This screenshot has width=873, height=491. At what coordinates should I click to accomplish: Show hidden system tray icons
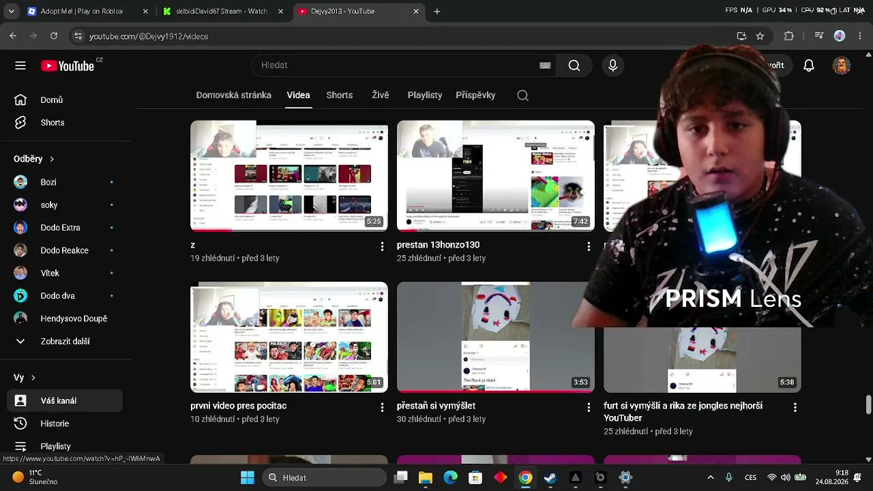(711, 477)
